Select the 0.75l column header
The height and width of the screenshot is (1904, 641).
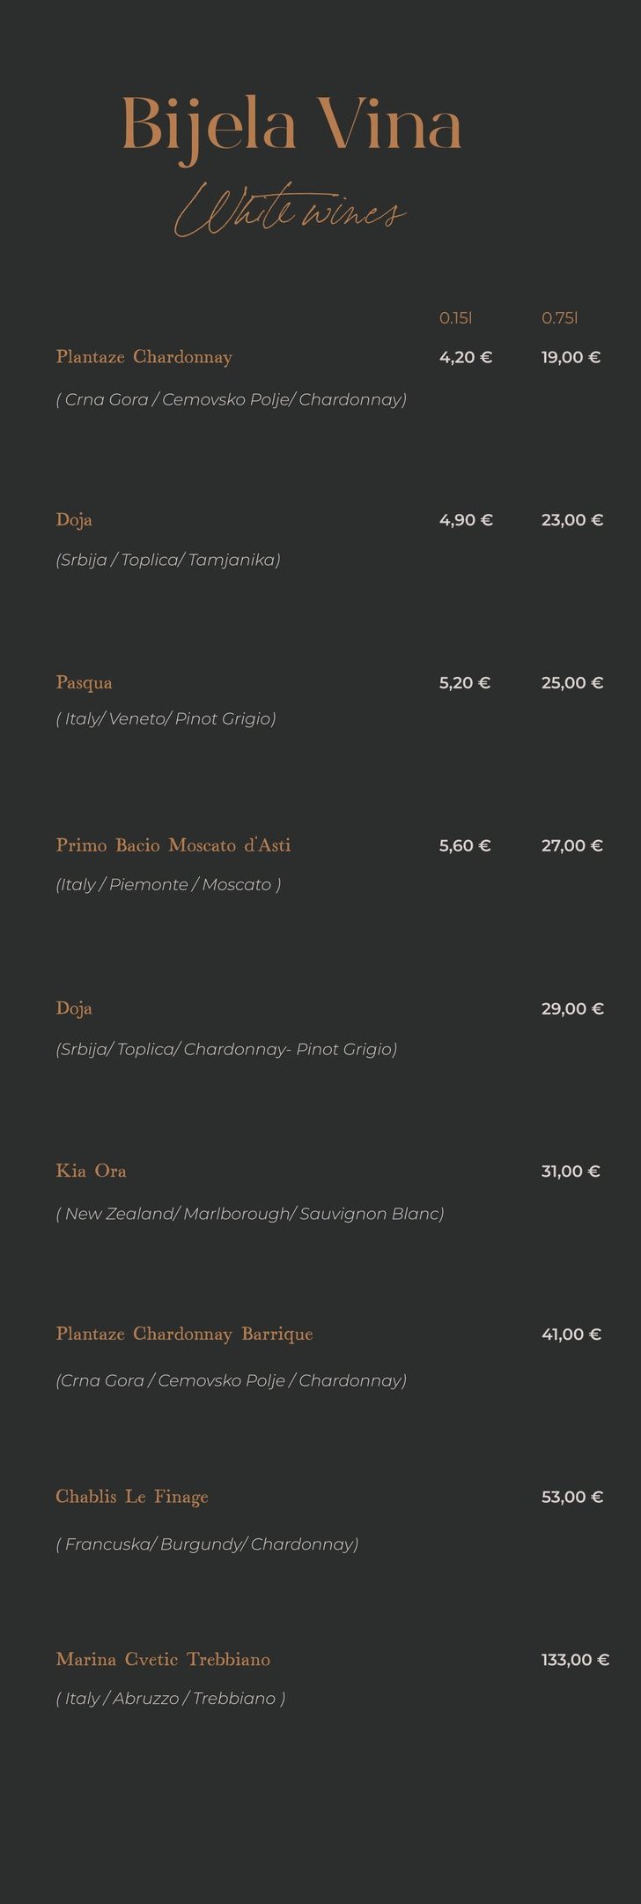coord(559,318)
